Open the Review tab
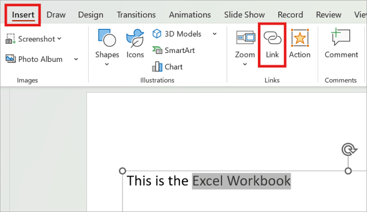 pyautogui.click(x=329, y=15)
